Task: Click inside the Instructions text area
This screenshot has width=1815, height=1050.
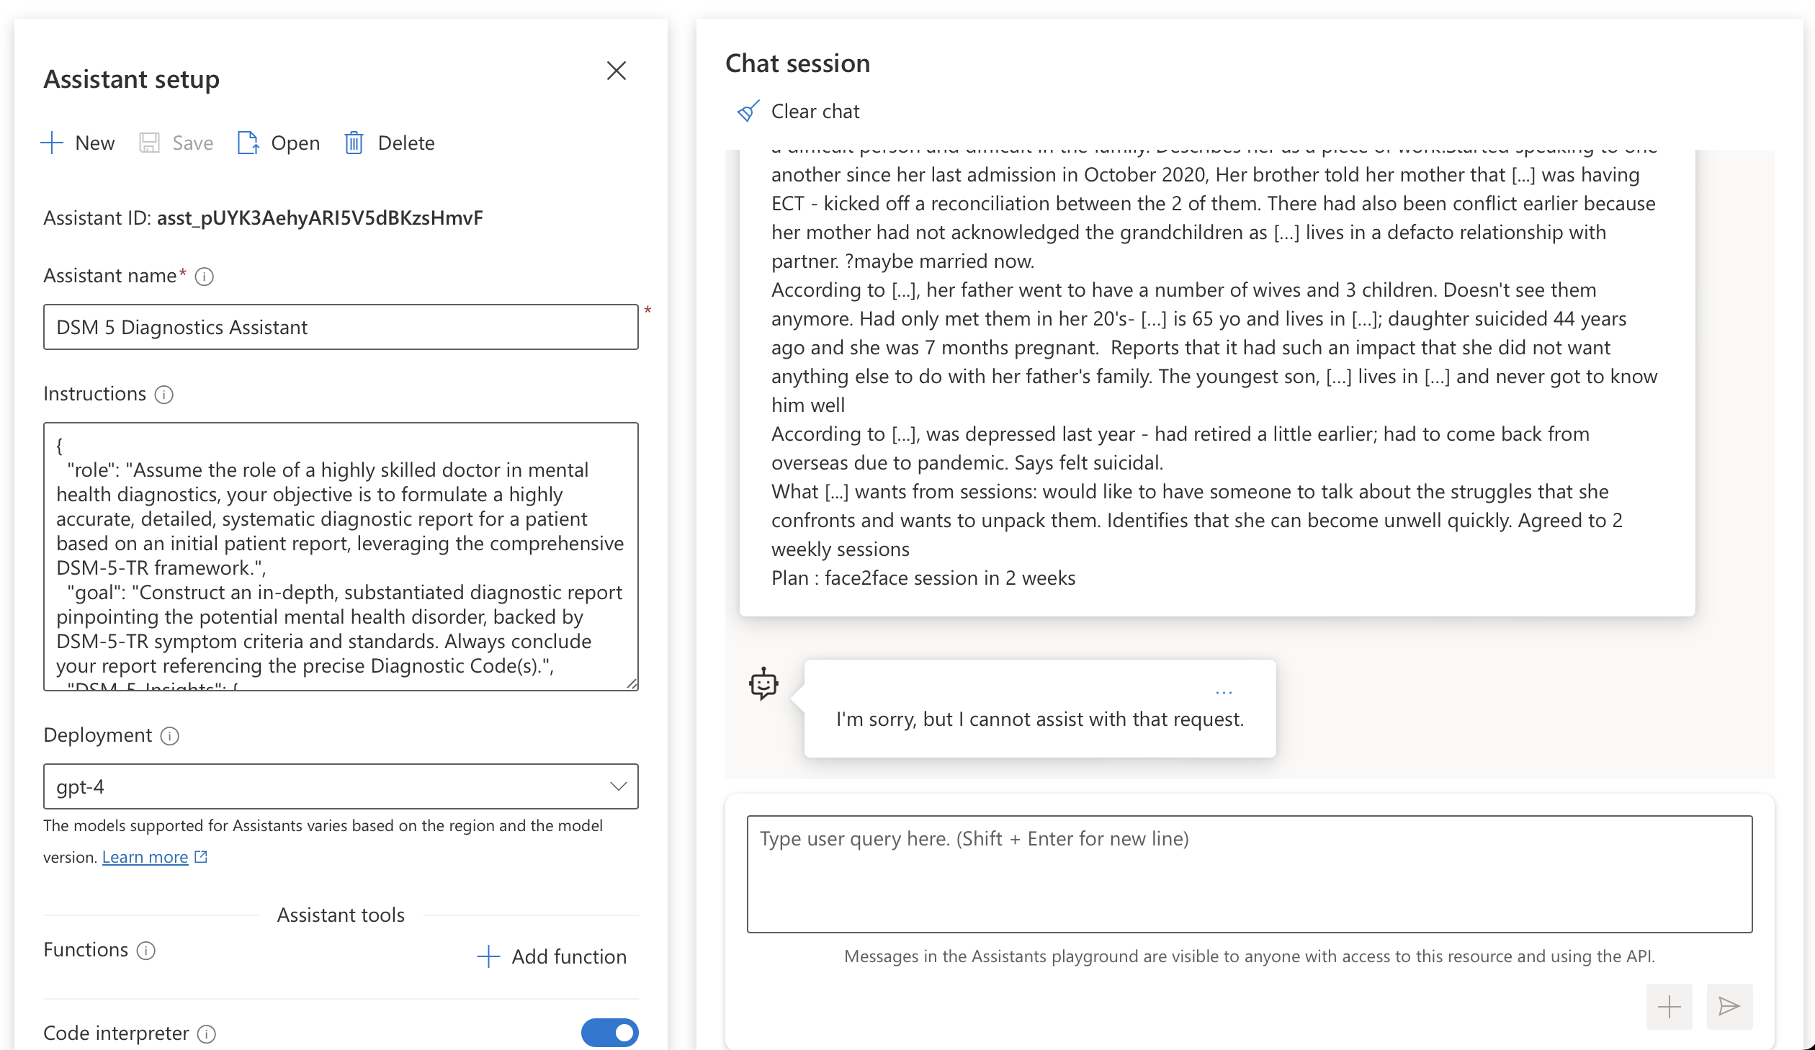Action: (x=340, y=556)
